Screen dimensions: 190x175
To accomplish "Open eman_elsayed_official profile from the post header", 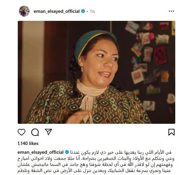I will (x=56, y=11).
